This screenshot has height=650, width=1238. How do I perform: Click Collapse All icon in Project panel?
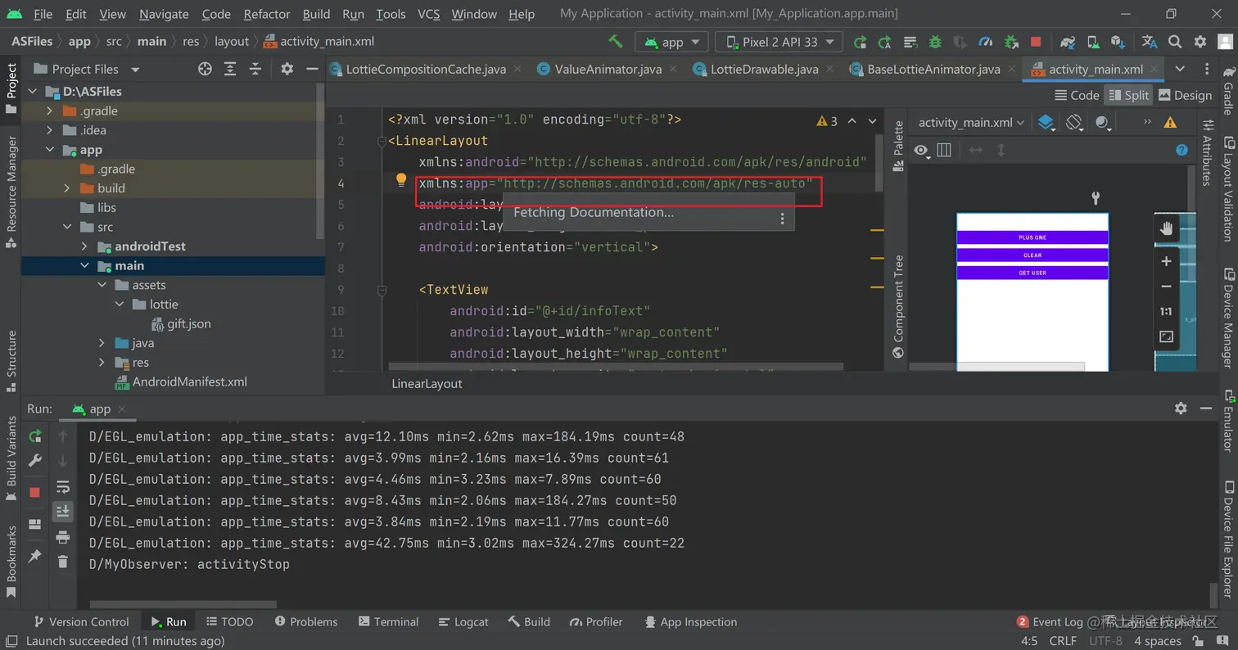pyautogui.click(x=255, y=69)
